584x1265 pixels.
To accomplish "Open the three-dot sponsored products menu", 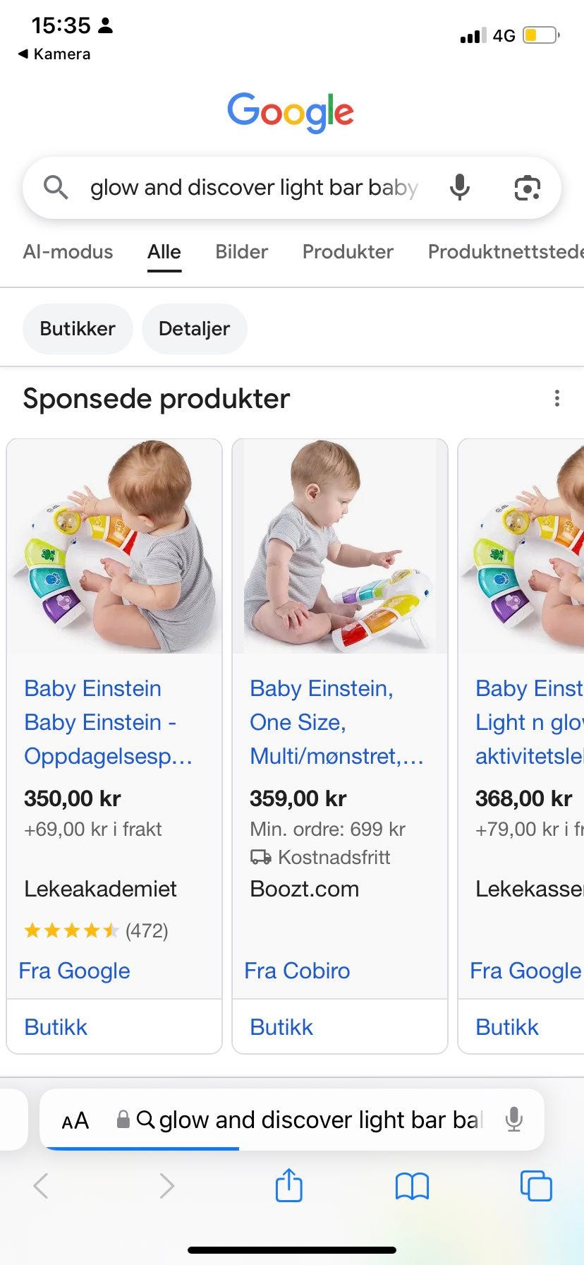I will tap(557, 399).
